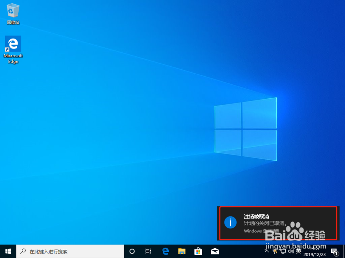Open the Mail app from the taskbar
Image resolution: width=345 pixels, height=258 pixels.
coord(215,251)
